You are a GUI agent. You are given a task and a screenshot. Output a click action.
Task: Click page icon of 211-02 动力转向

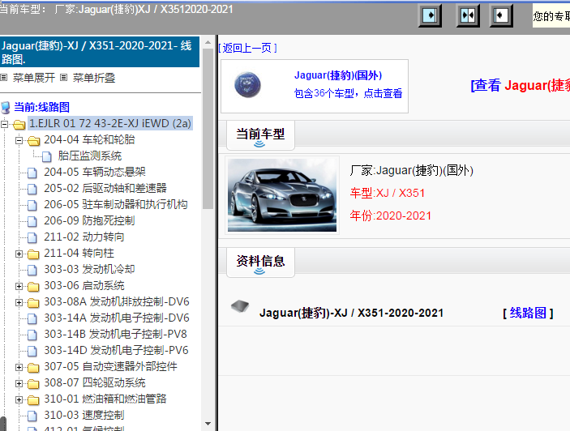pyautogui.click(x=32, y=238)
